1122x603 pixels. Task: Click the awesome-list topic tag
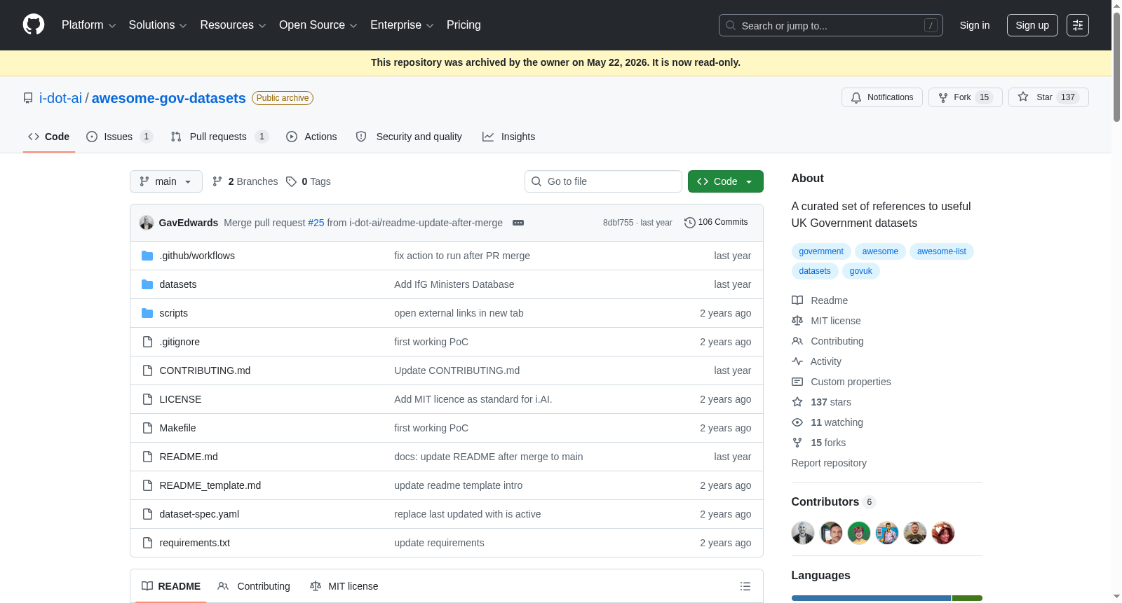[942, 251]
